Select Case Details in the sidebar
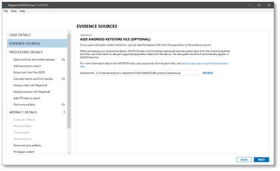This screenshot has height=171, width=280. click(37, 35)
